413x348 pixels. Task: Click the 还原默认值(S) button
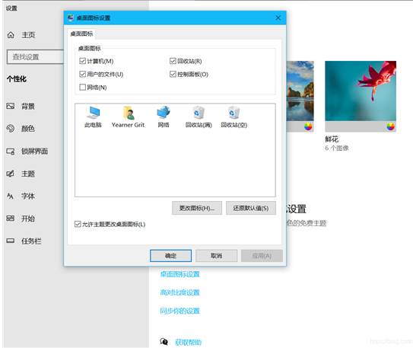pyautogui.click(x=251, y=208)
